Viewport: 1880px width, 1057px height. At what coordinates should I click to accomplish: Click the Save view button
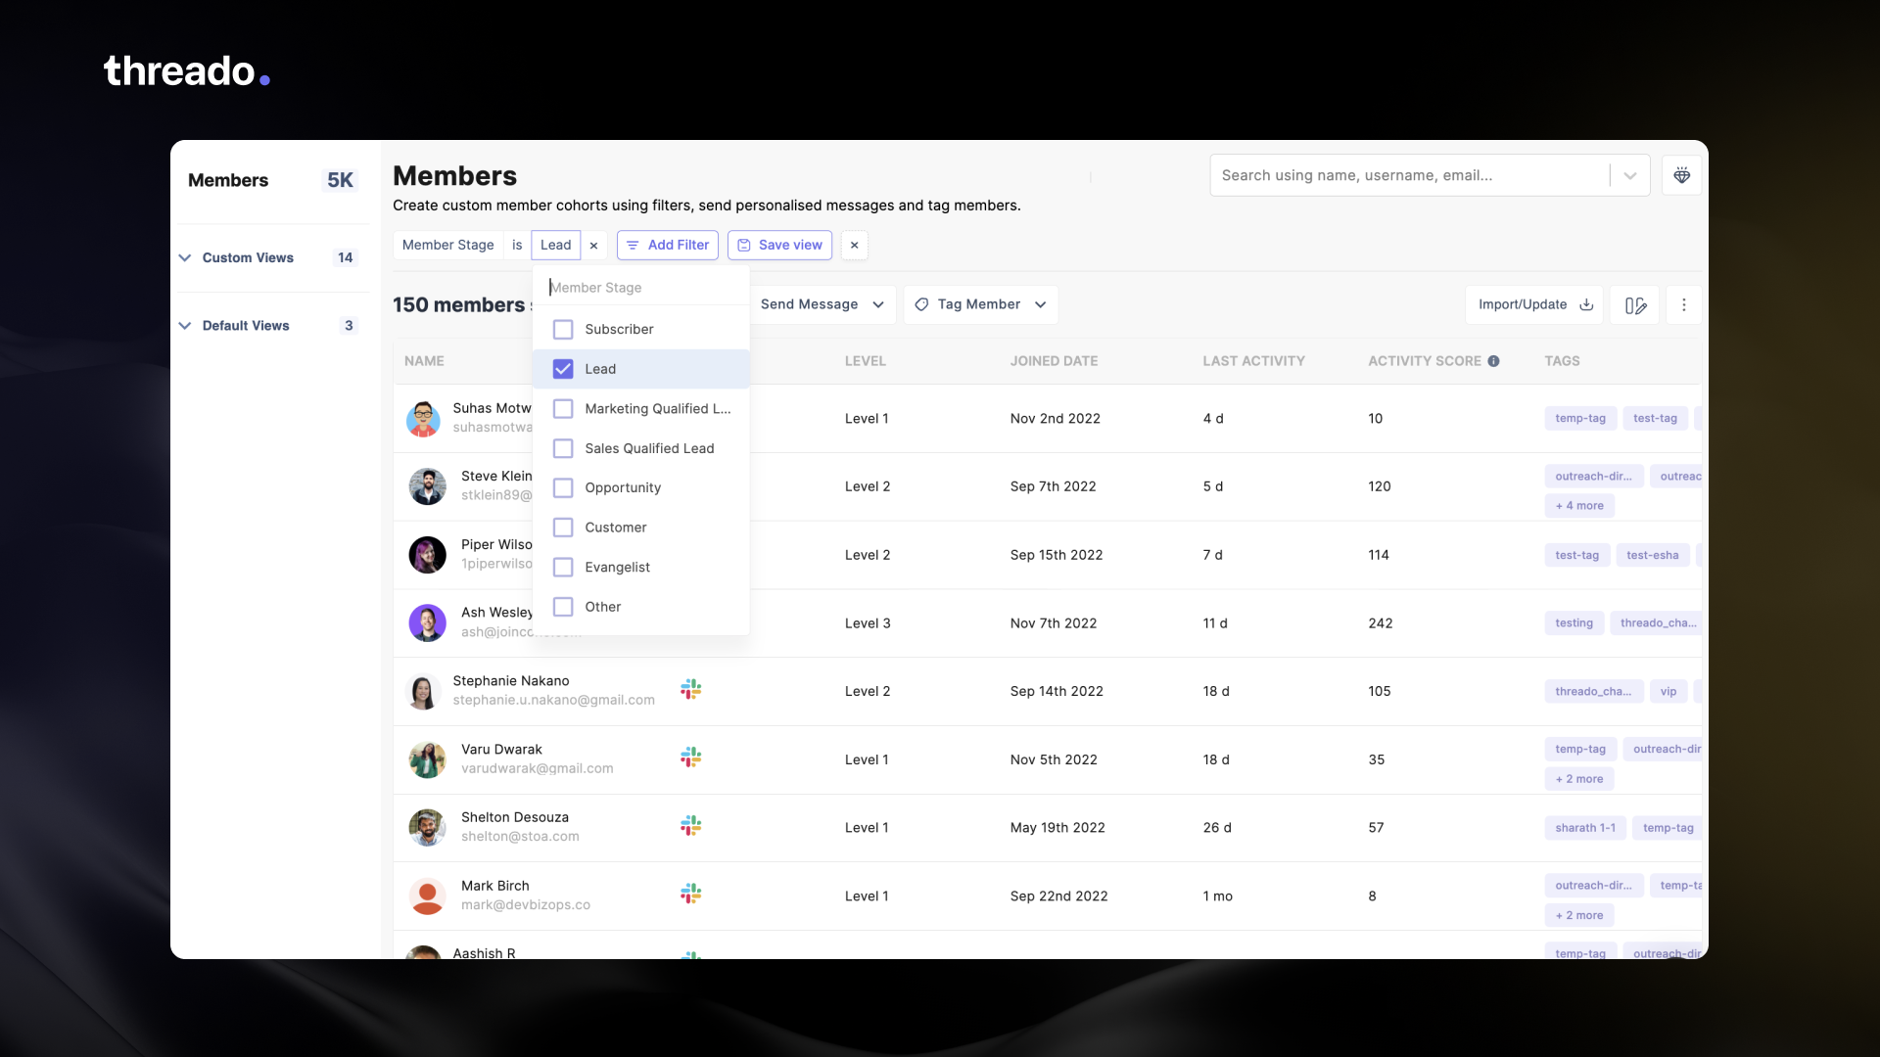[779, 246]
